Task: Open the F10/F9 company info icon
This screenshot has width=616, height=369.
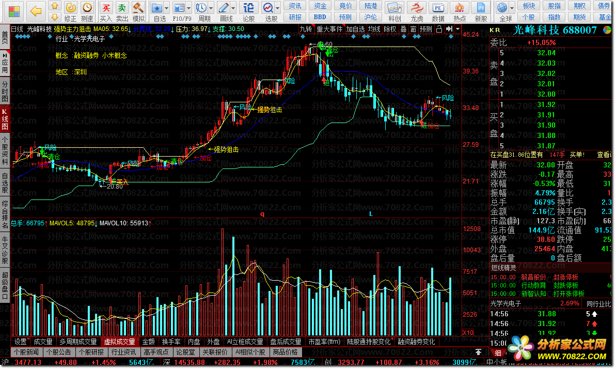Action: tap(179, 7)
